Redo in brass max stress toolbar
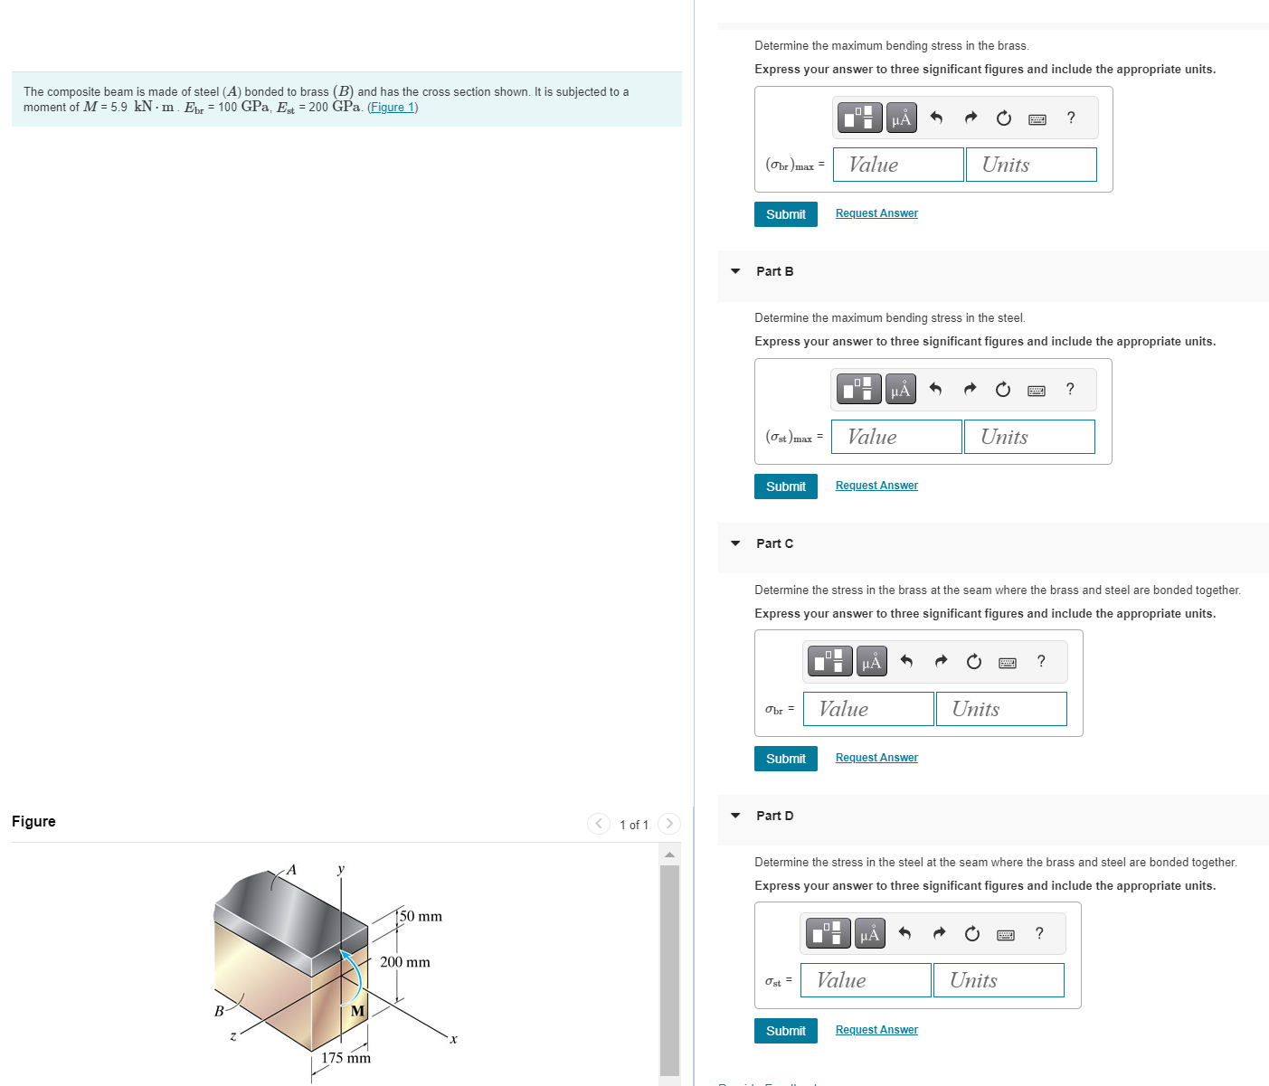Screen dimensions: 1269x1086 coord(971,118)
